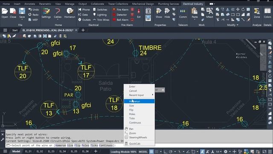Screen dimensions: 273x154
Task: Open the Mechanical Design ribbon tab
Action: [x=143, y=4]
